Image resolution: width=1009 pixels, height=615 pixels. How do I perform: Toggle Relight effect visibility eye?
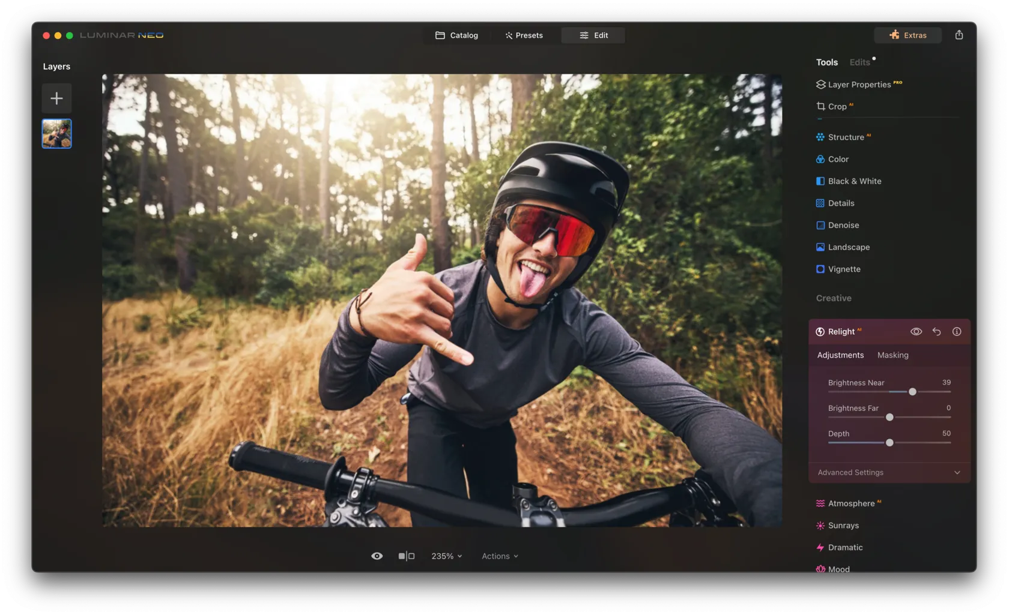click(916, 332)
